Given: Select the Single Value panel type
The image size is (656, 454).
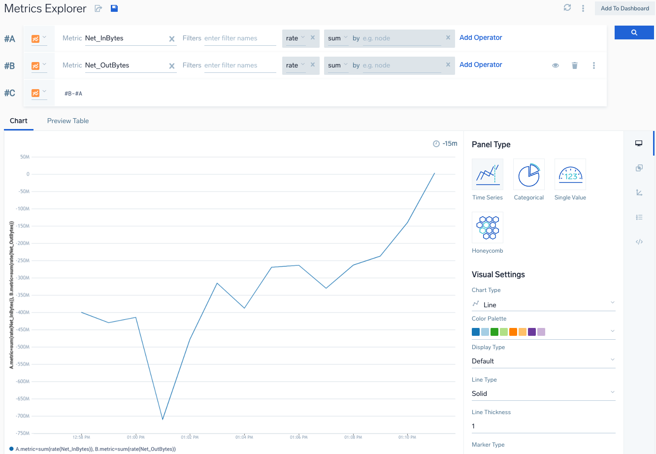Looking at the screenshot, I should (x=570, y=174).
